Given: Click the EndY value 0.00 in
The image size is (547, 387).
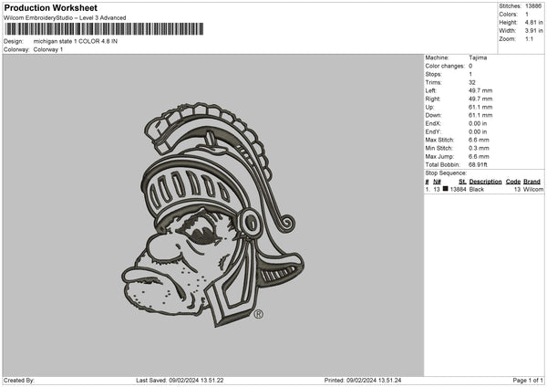Looking at the screenshot, I should [478, 131].
